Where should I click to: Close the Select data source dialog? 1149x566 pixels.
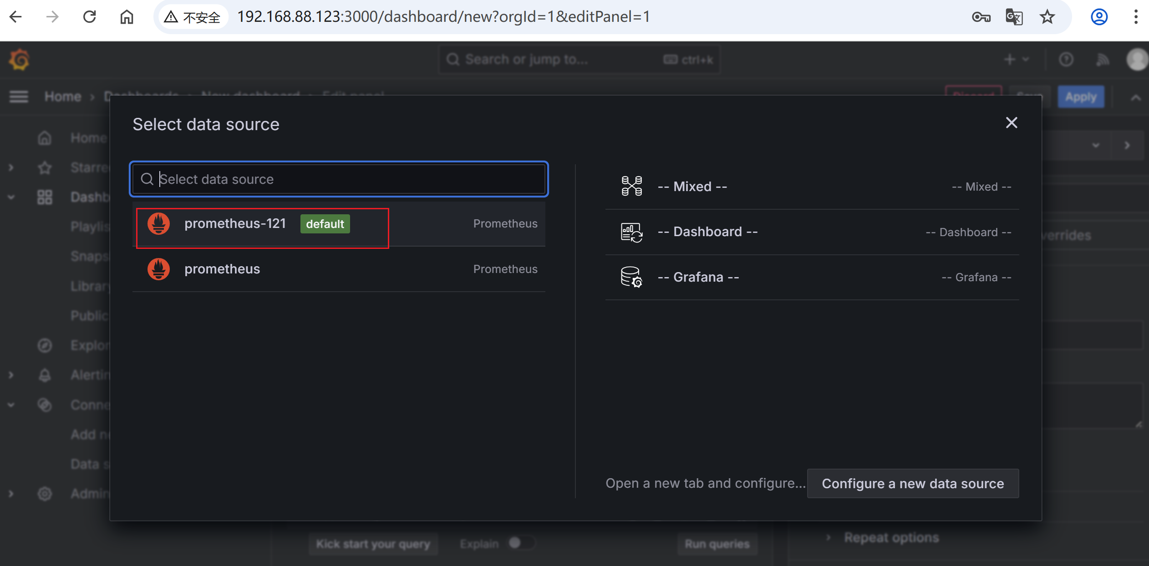coord(1011,123)
